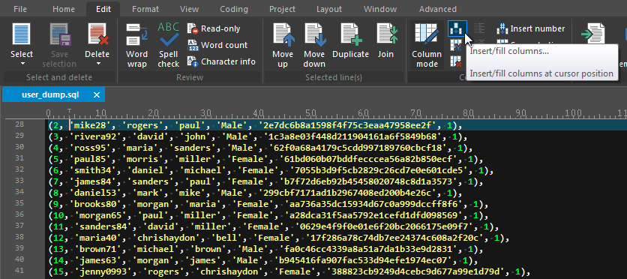Click 'morgan65' on line 36
This screenshot has height=279, width=627.
pyautogui.click(x=101, y=216)
